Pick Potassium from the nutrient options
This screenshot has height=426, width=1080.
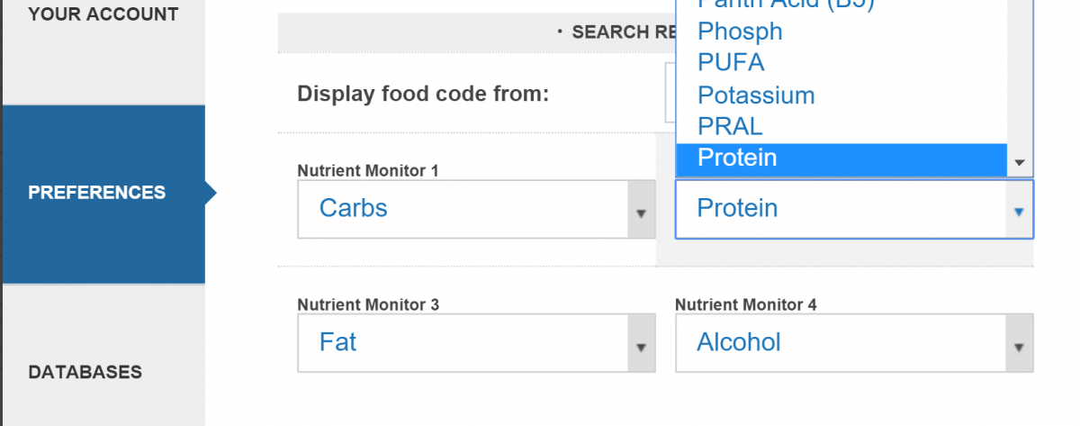[x=756, y=95]
